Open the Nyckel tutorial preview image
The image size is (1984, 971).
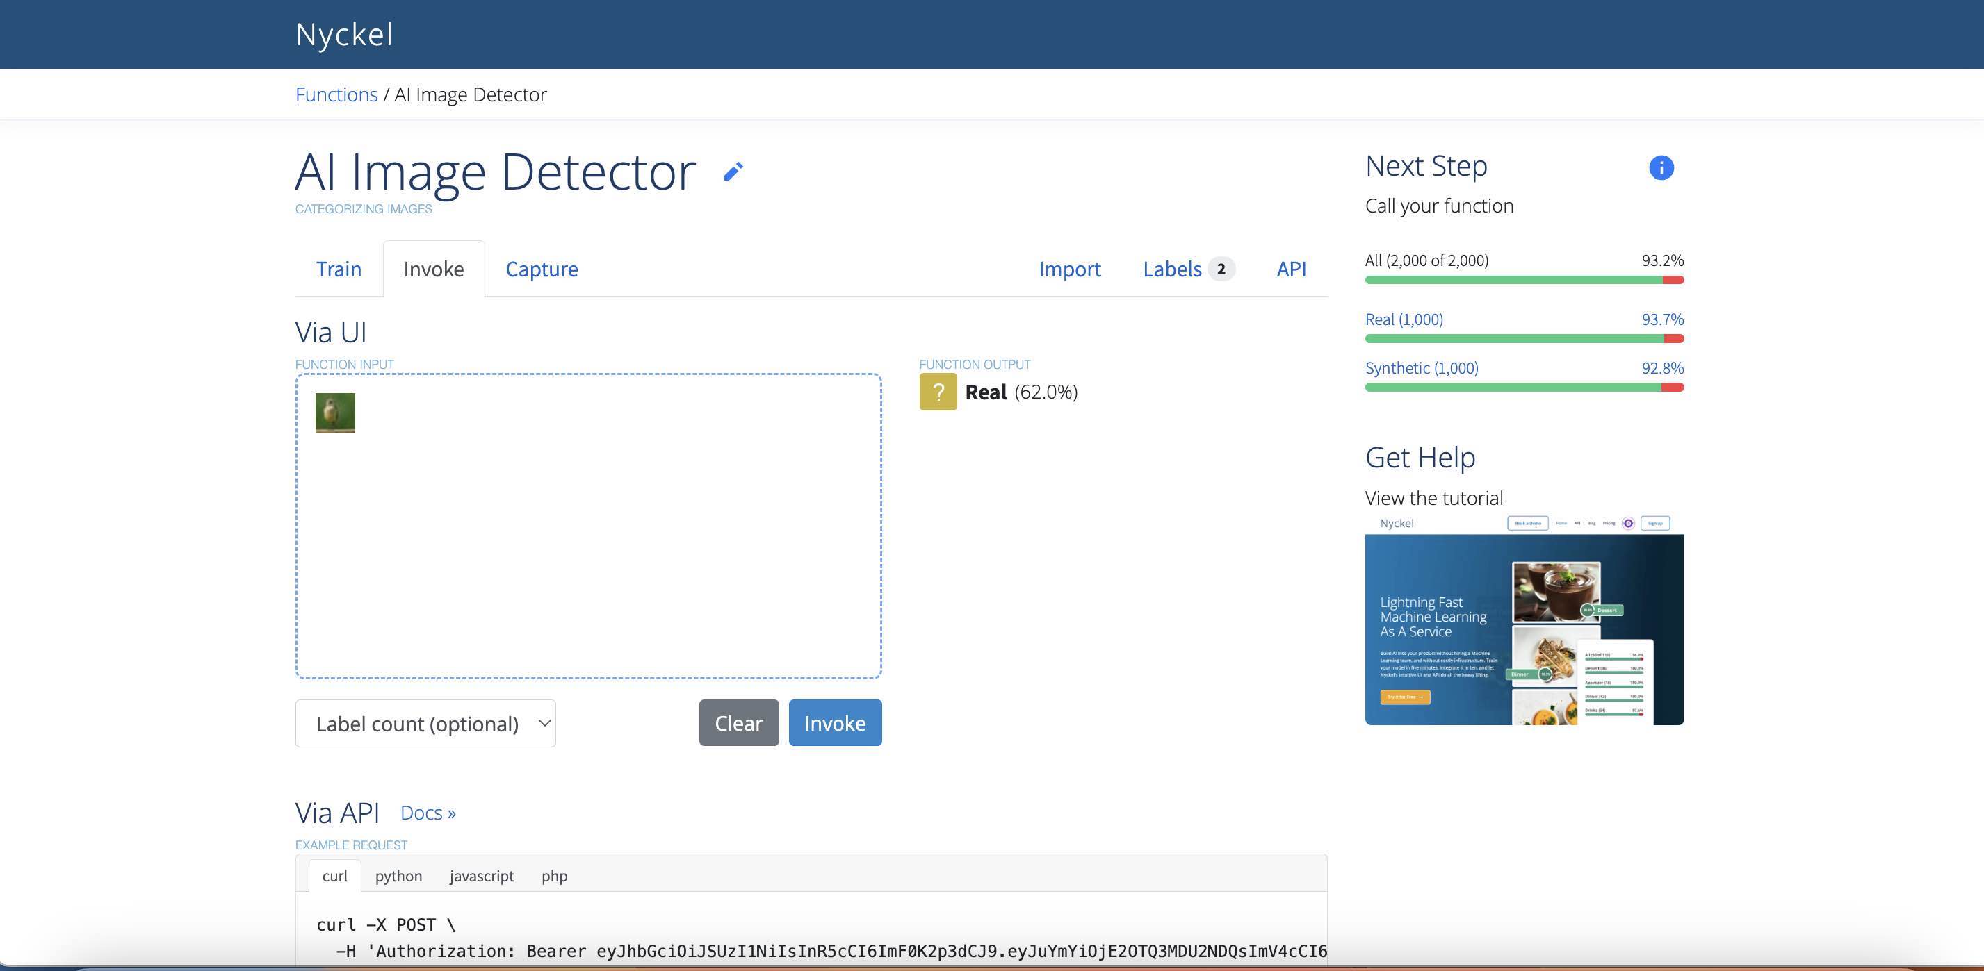pyautogui.click(x=1524, y=620)
